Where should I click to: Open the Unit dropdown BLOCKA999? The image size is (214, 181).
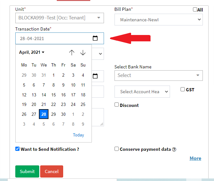click(60, 18)
